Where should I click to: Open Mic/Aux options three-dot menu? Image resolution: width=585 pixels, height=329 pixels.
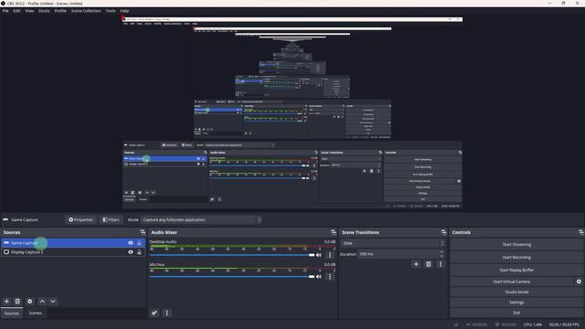click(329, 277)
